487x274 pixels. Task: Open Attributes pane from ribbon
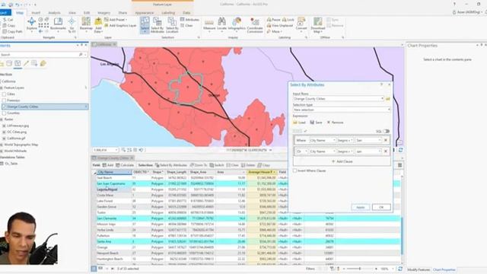coord(189,20)
